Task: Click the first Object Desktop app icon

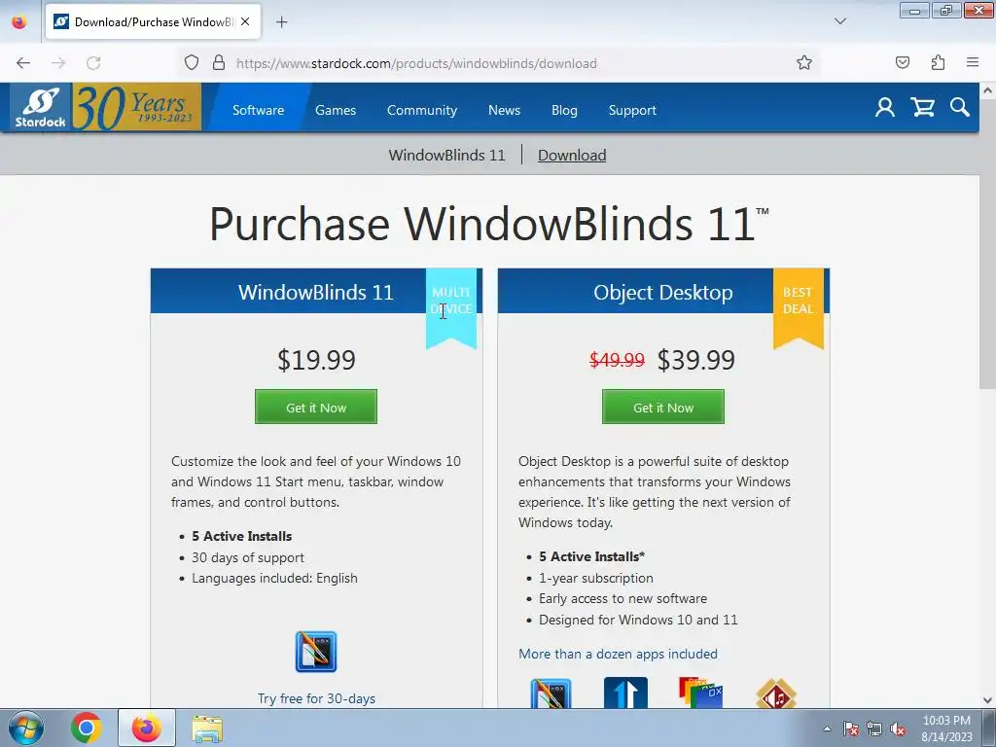Action: pos(551,693)
